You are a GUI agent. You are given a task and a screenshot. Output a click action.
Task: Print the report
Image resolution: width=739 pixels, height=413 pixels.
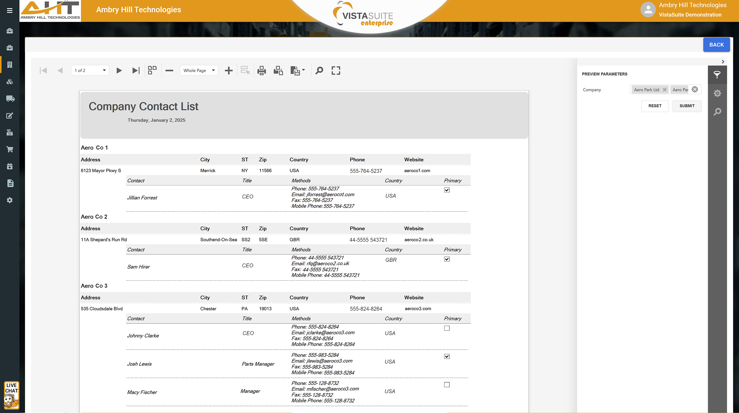click(x=262, y=70)
